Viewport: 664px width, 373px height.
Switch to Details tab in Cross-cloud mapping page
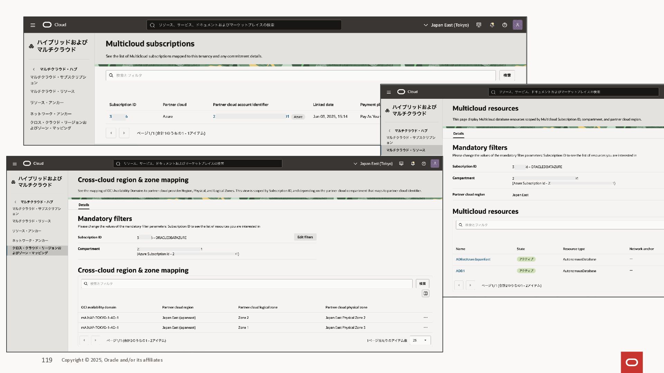pos(84,205)
